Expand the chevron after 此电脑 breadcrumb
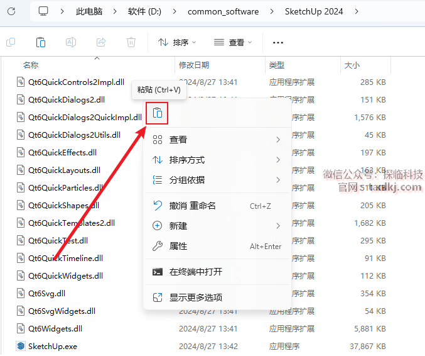This screenshot has width=425, height=356. pos(115,11)
